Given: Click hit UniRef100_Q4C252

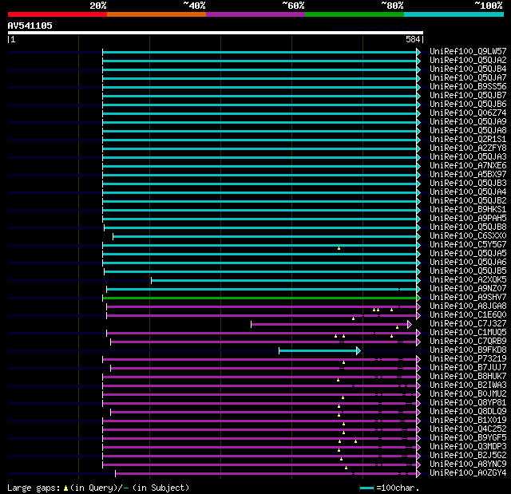Looking at the screenshot, I should click(x=468, y=429).
